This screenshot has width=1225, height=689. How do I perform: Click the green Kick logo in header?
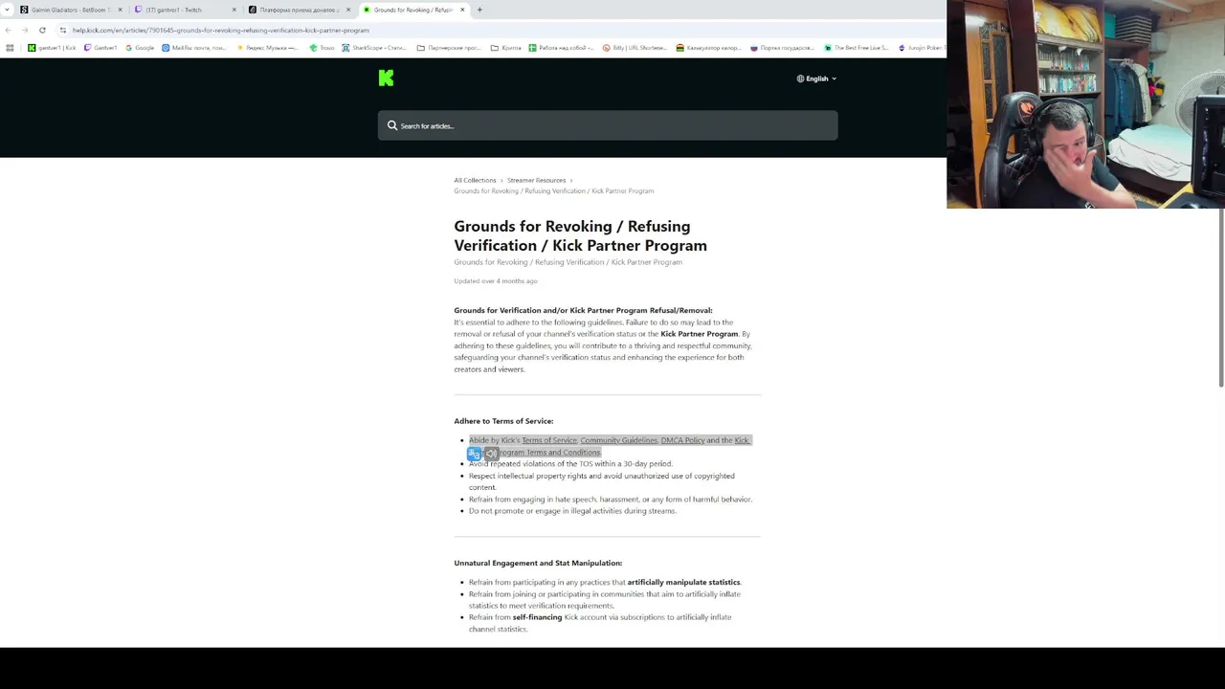pyautogui.click(x=386, y=78)
